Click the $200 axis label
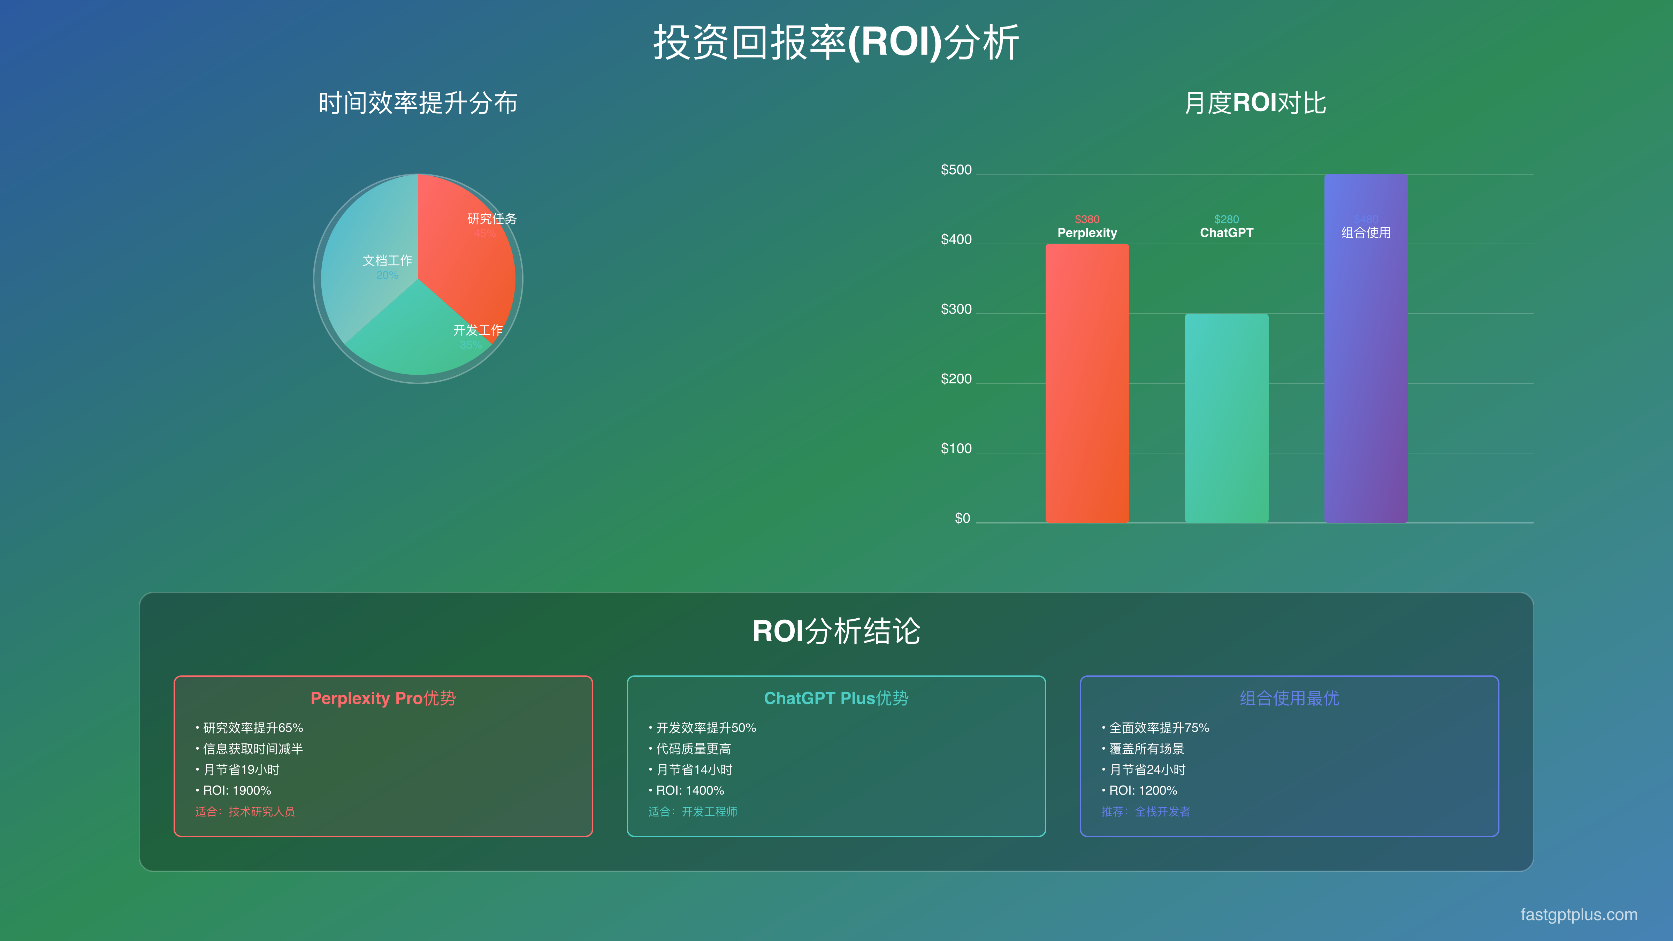Screen dimensions: 1673x941 (x=956, y=379)
